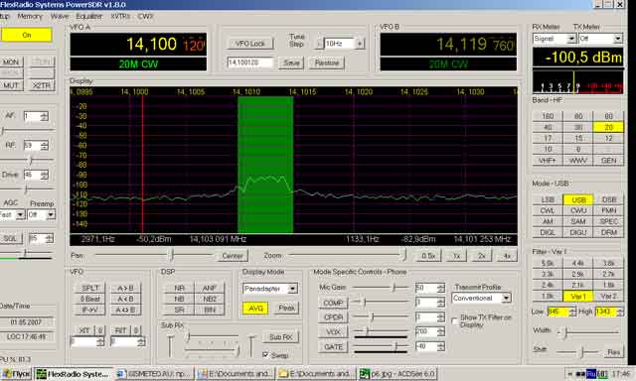The height and width of the screenshot is (381, 636).
Task: Select LSB mode
Action: tap(548, 199)
